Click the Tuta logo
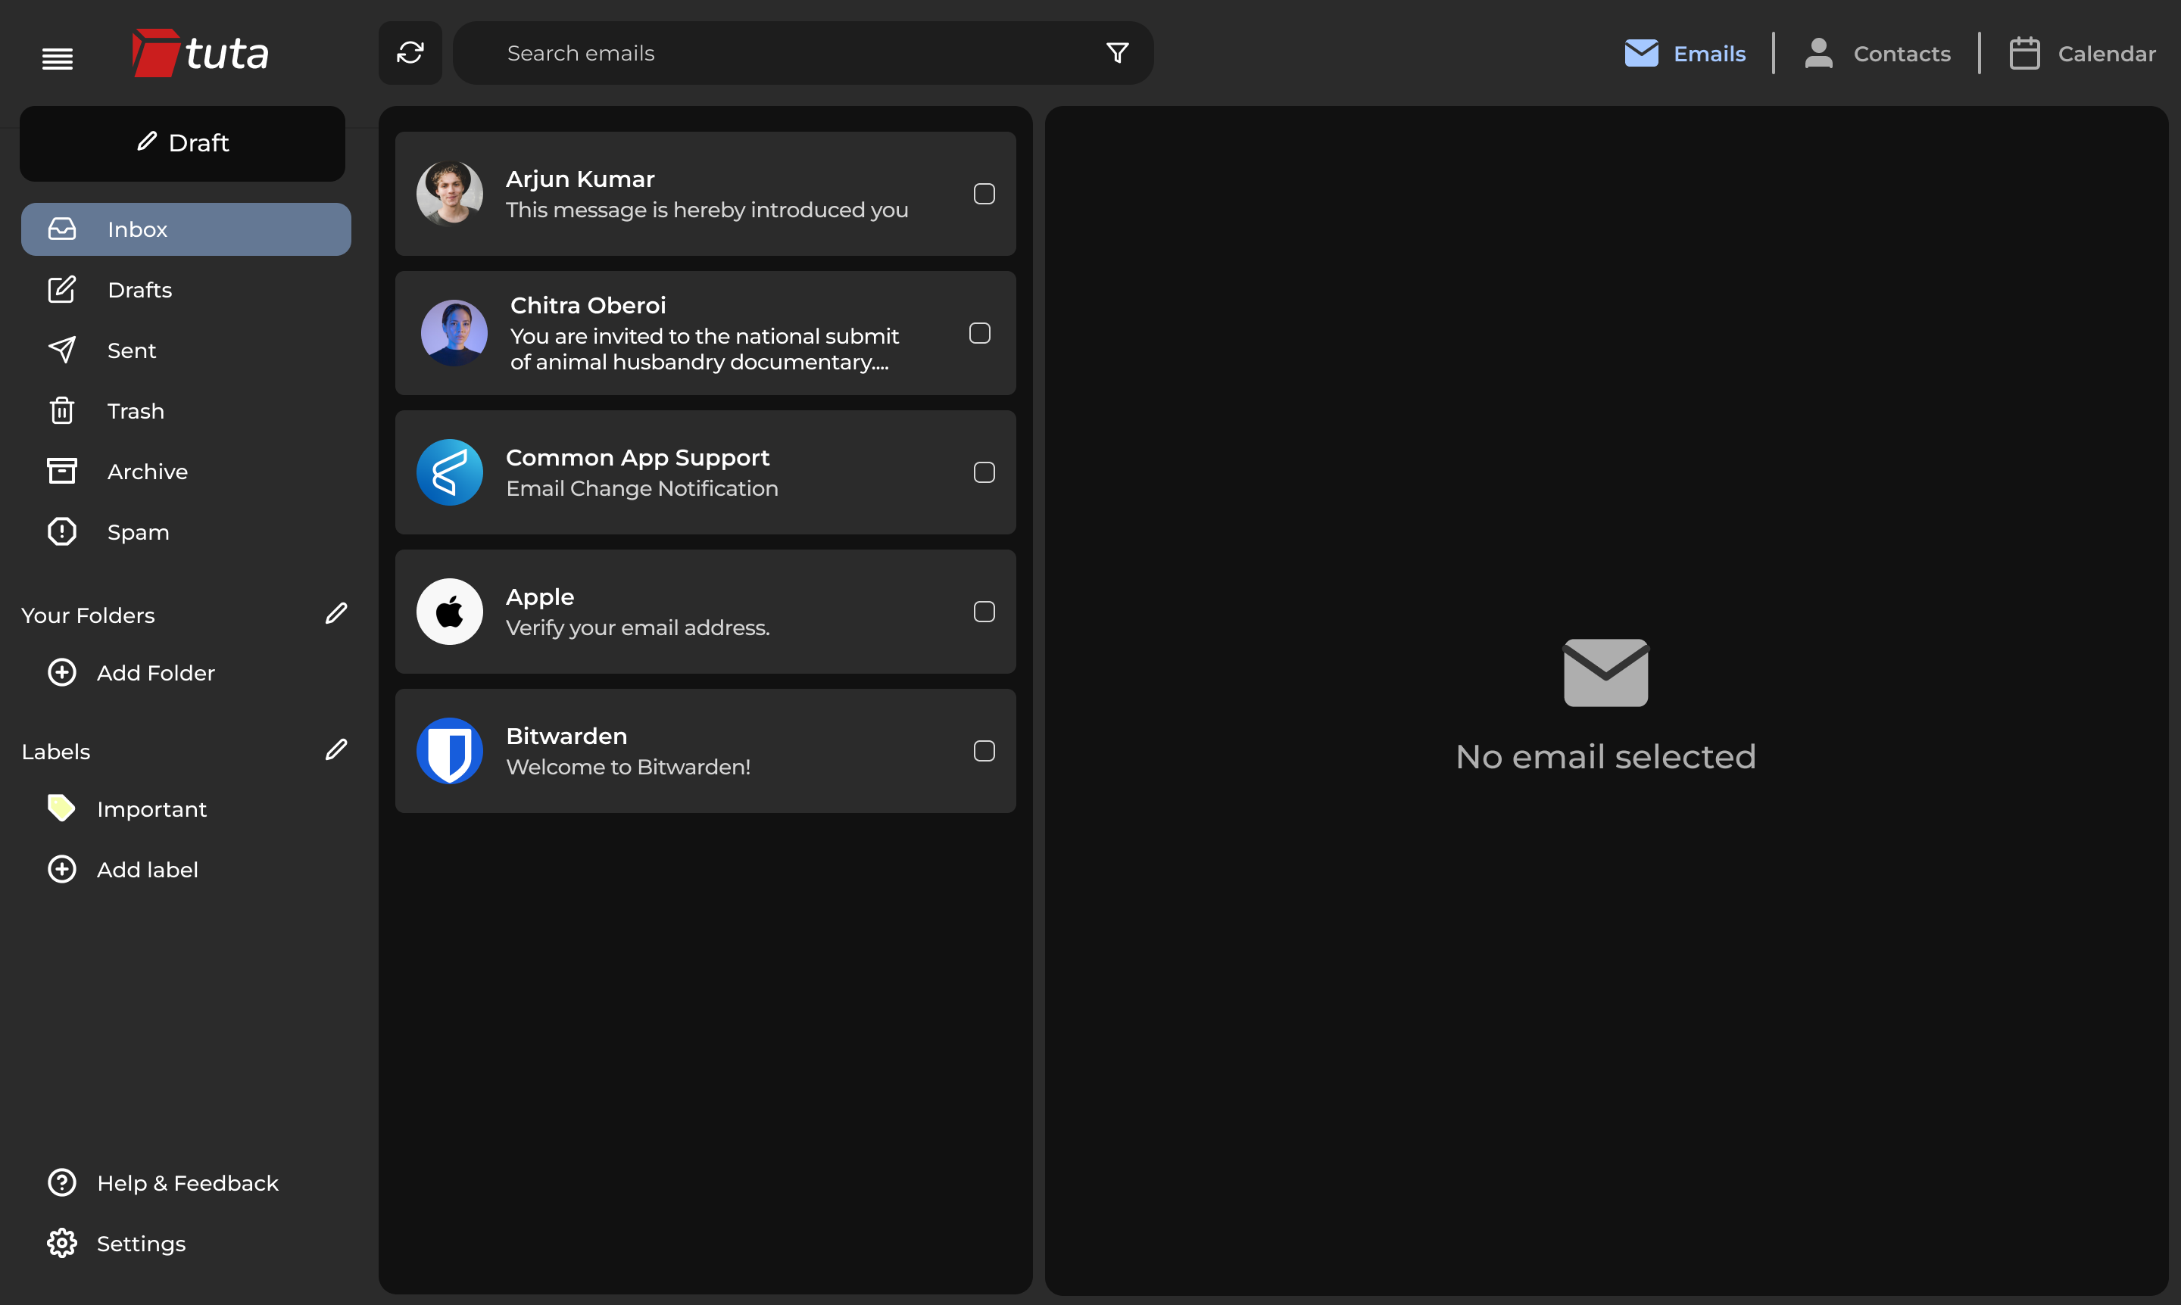Image resolution: width=2181 pixels, height=1305 pixels. [x=199, y=52]
